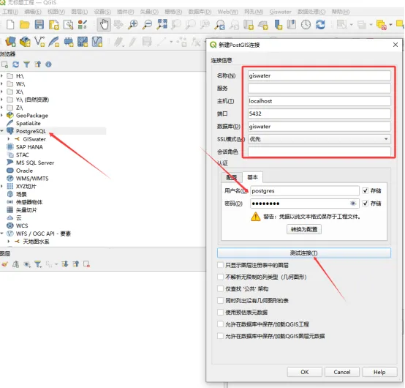Click the New SpatiaLite Layer feather icon
Image resolution: width=405 pixels, height=388 pixels.
coord(54,42)
